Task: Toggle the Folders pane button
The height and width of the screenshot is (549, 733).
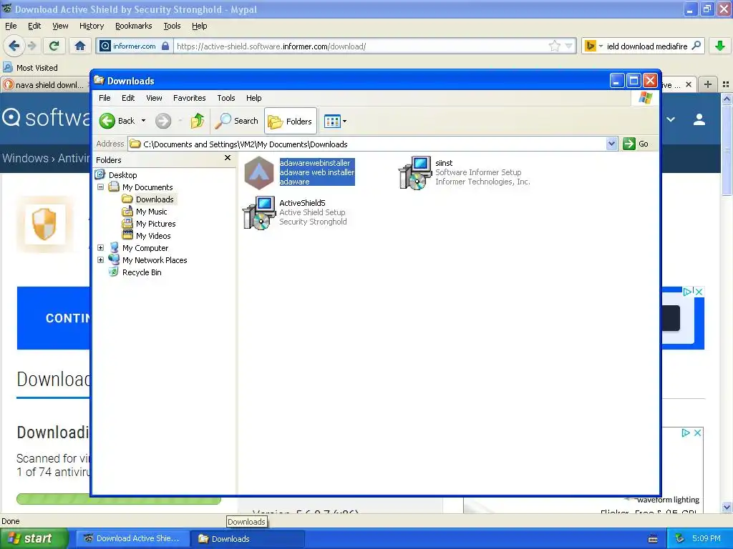Action: tap(291, 122)
